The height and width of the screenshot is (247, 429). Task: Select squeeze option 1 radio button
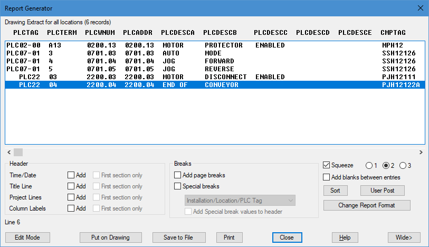click(369, 166)
